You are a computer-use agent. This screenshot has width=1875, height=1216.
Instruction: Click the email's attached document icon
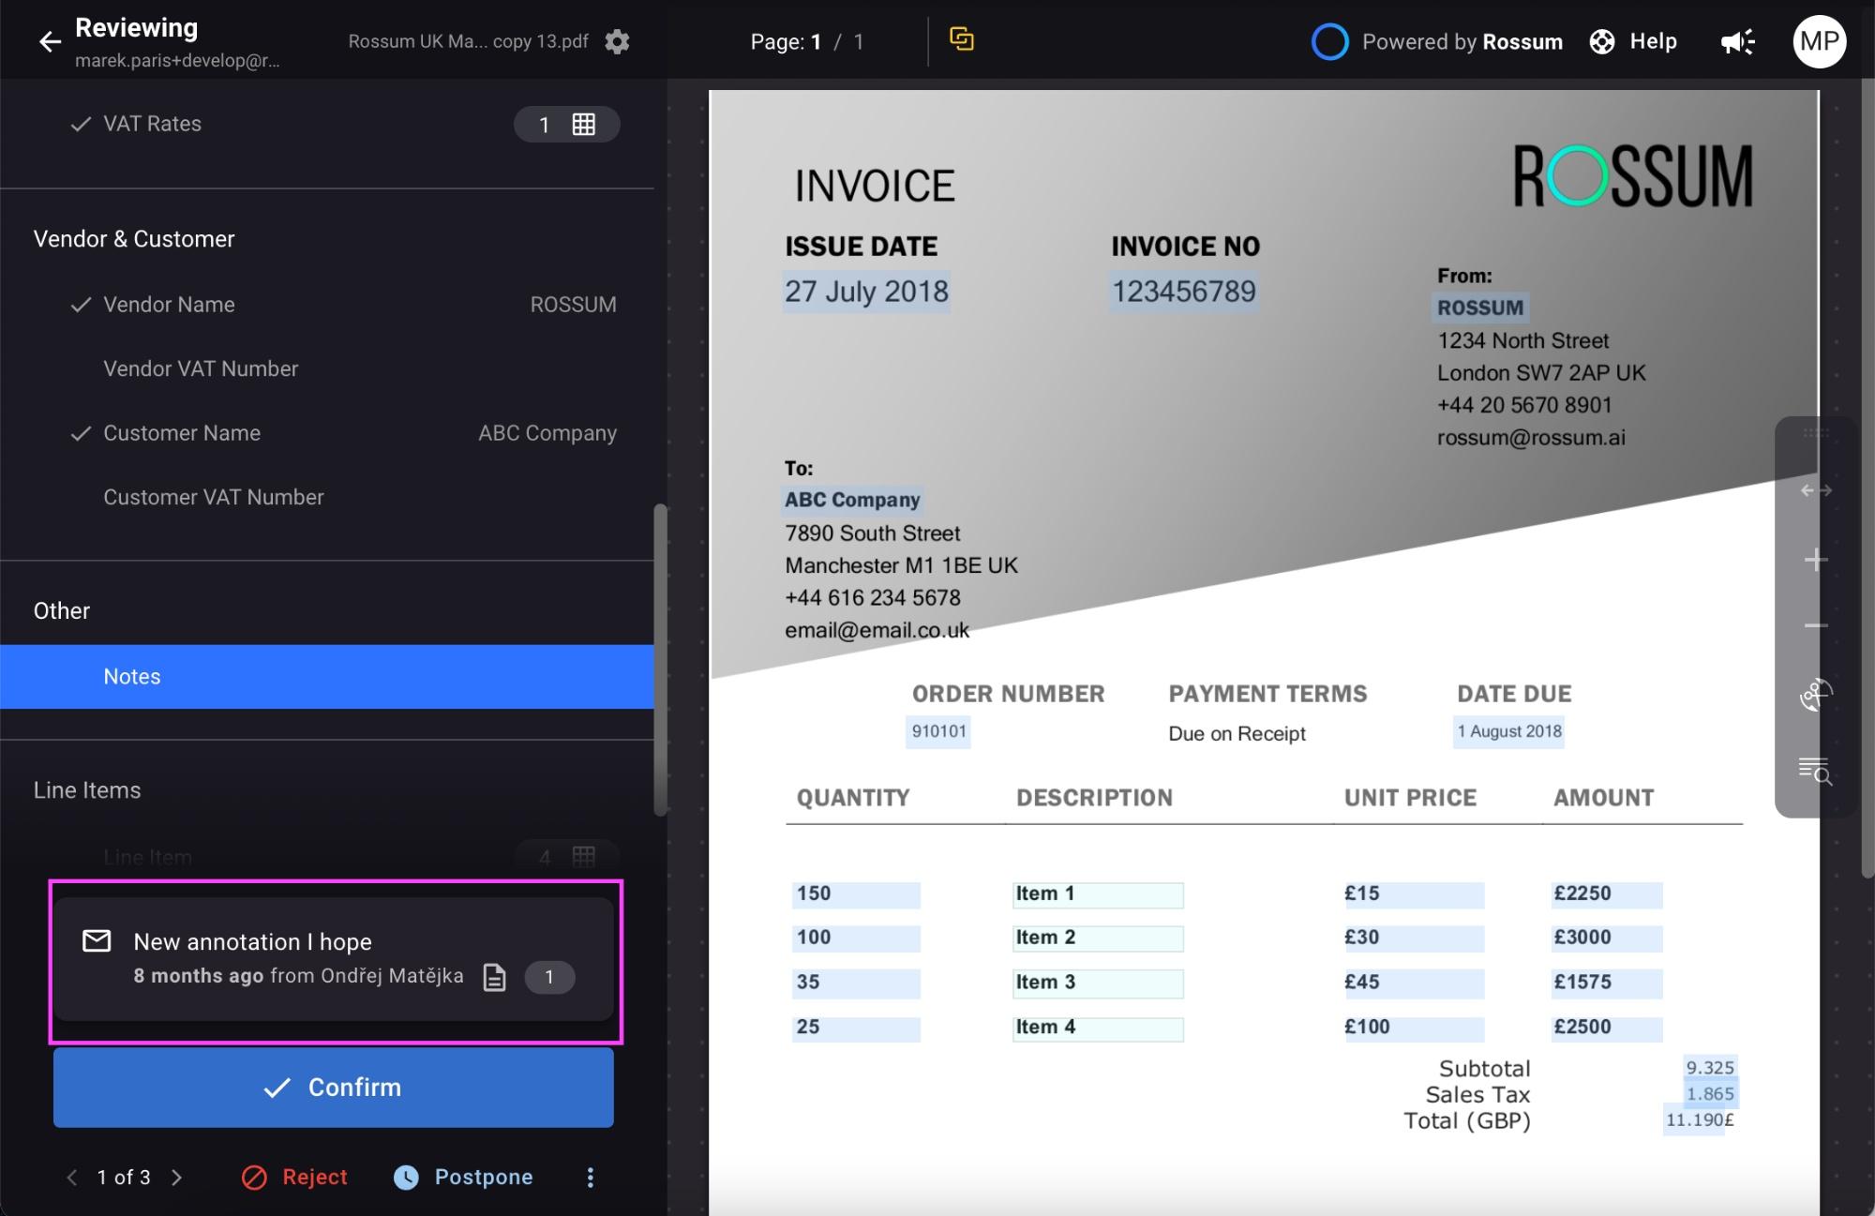[x=494, y=977]
